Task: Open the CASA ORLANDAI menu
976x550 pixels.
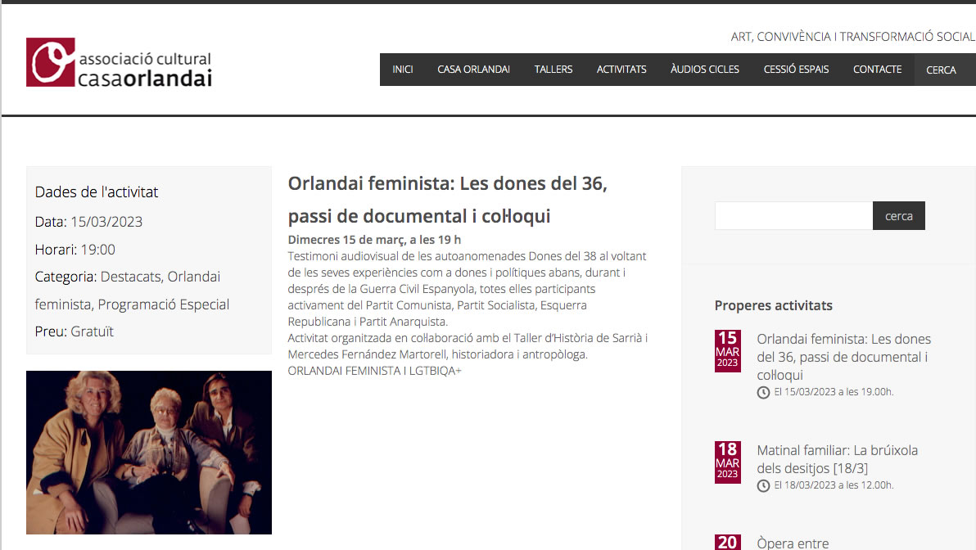Action: coord(473,70)
